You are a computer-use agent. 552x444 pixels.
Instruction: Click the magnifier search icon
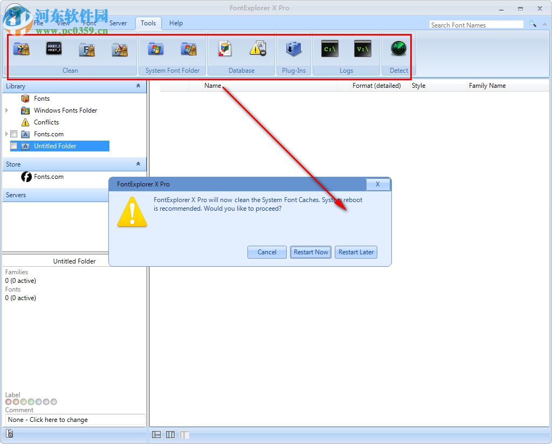(533, 24)
